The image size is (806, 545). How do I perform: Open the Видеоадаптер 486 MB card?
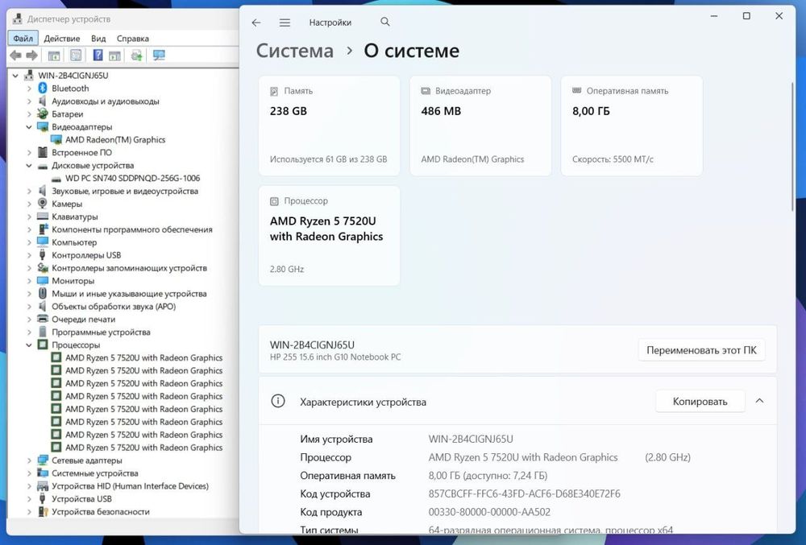tap(480, 126)
